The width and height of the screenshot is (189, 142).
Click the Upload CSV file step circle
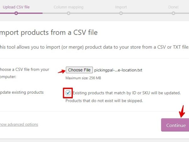pyautogui.click(x=16, y=13)
